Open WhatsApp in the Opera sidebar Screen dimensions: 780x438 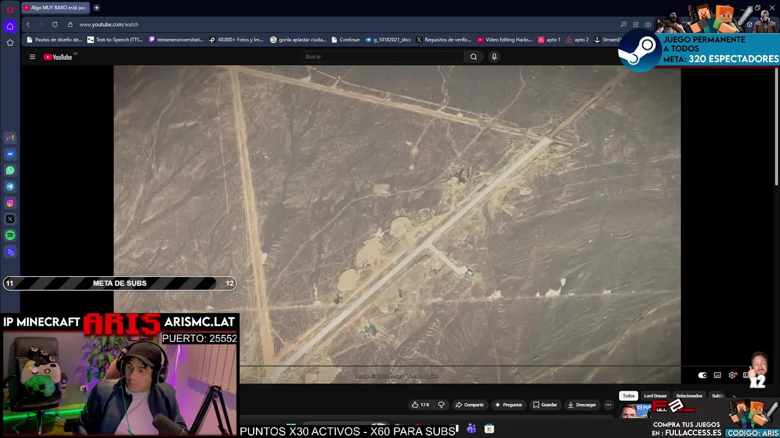10,170
